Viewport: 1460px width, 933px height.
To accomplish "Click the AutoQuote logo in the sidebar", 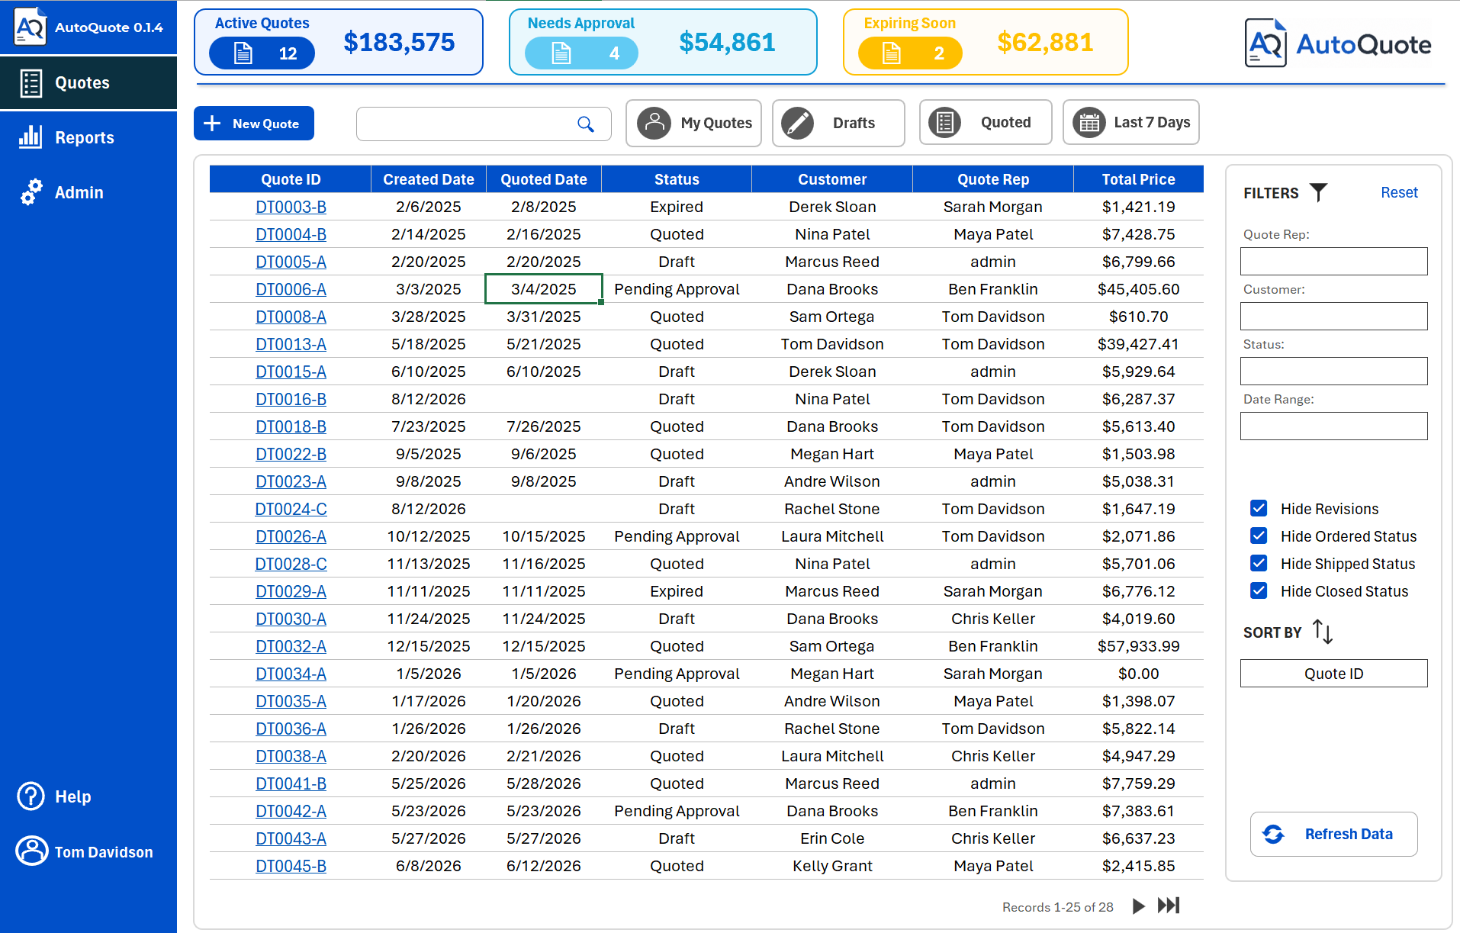I will (x=31, y=27).
